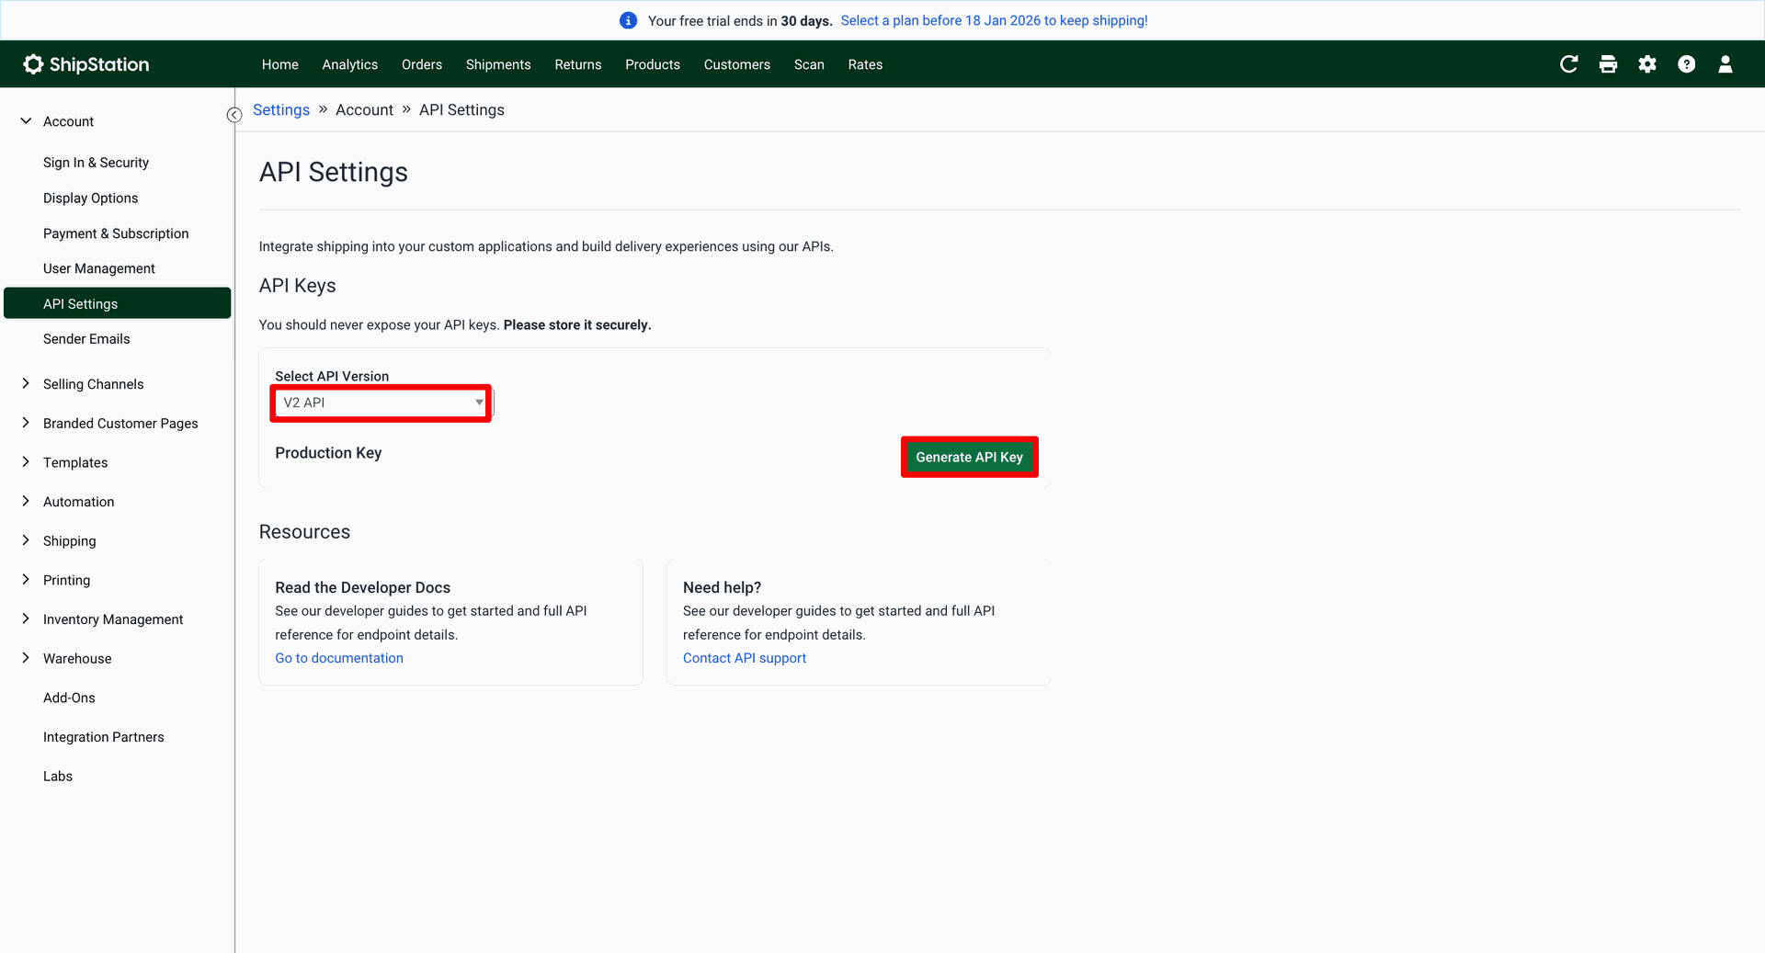Click the Contact API support link

pyautogui.click(x=745, y=658)
